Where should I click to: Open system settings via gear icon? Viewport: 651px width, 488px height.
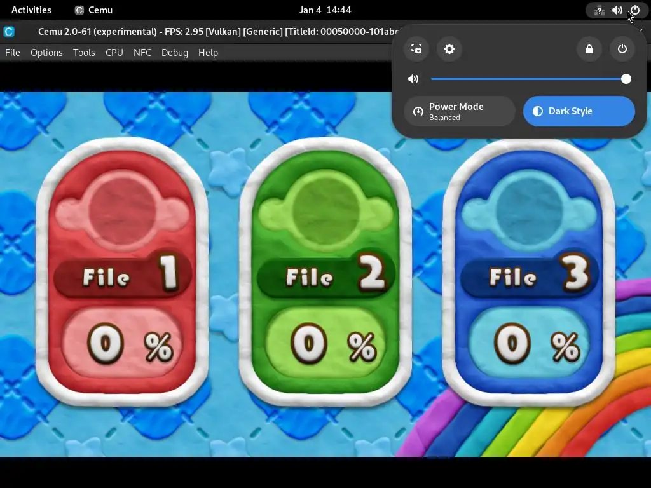(x=449, y=49)
